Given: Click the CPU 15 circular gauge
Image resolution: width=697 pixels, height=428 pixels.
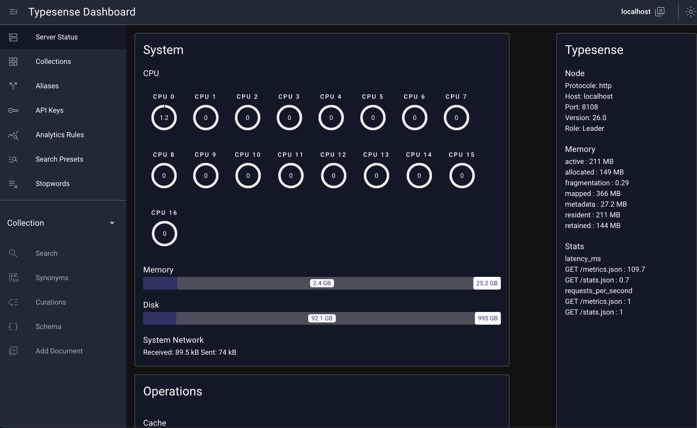Looking at the screenshot, I should point(462,176).
